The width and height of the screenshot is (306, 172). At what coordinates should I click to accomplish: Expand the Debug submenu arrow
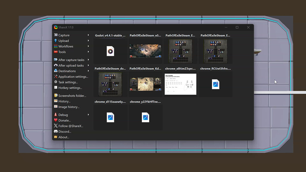point(88,115)
